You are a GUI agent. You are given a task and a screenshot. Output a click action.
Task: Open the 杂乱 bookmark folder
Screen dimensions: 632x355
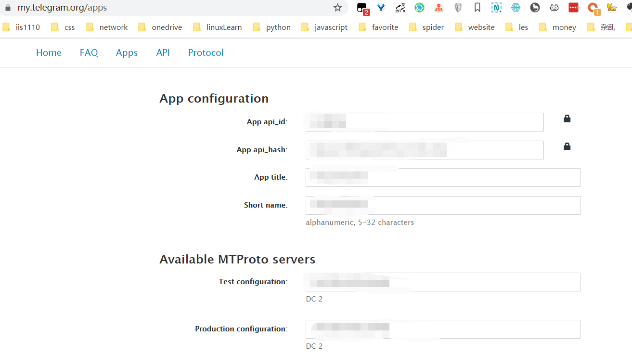point(601,27)
